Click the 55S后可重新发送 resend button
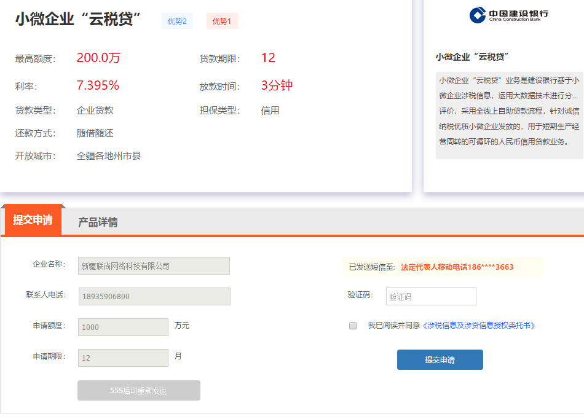Screen dimensions: 584x419 coord(139,390)
